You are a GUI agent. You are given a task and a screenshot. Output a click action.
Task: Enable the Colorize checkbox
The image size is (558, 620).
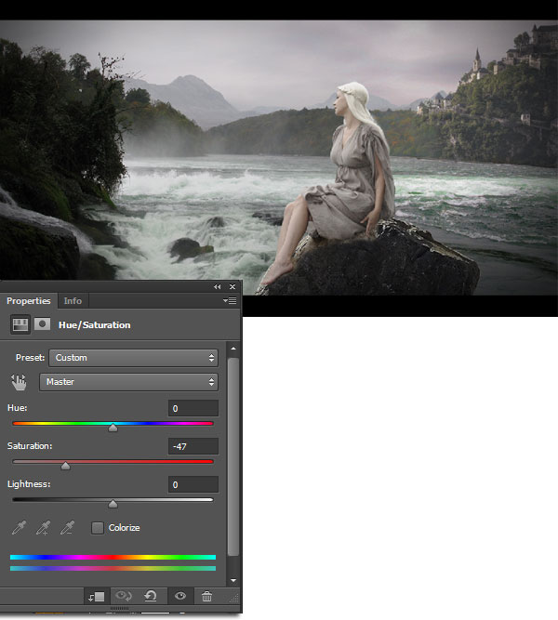pos(98,528)
